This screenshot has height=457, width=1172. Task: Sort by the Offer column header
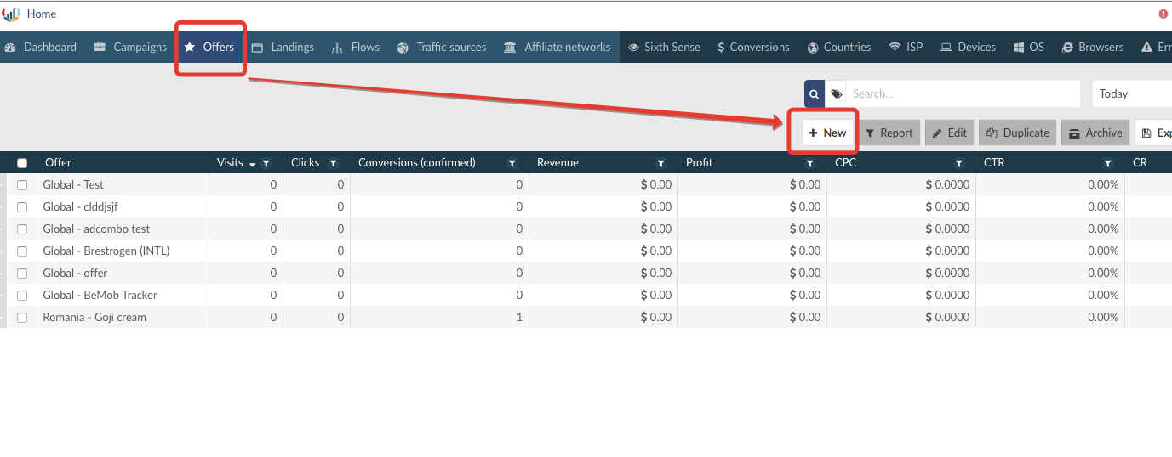click(x=59, y=163)
